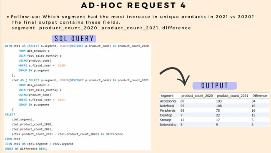Screen dimensions: 271x153
Task: Click the output fields list line
Action: click(101, 28)
